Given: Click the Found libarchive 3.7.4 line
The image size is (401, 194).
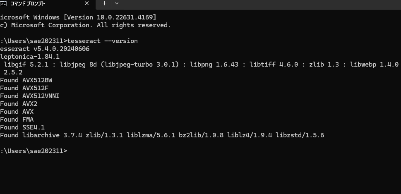Looking at the screenshot, I should pyautogui.click(x=162, y=135).
